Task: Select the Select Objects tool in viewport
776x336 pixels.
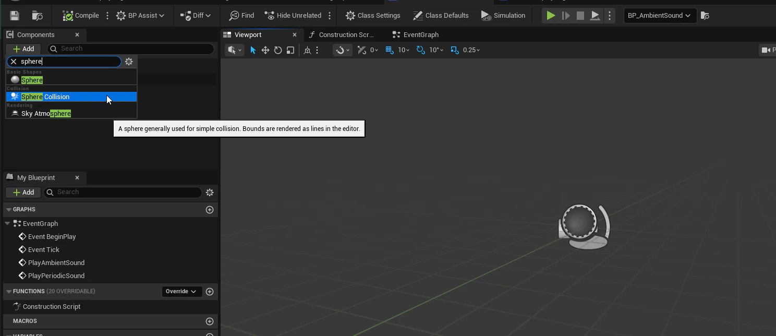Action: (x=253, y=50)
